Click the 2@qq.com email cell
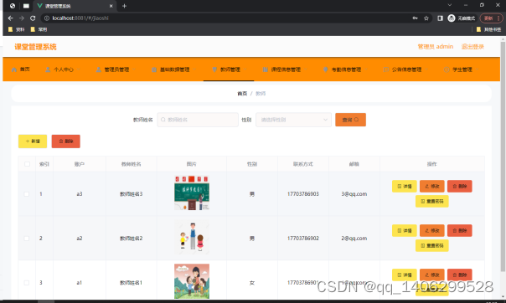Image resolution: width=506 pixels, height=303 pixels. (354, 239)
